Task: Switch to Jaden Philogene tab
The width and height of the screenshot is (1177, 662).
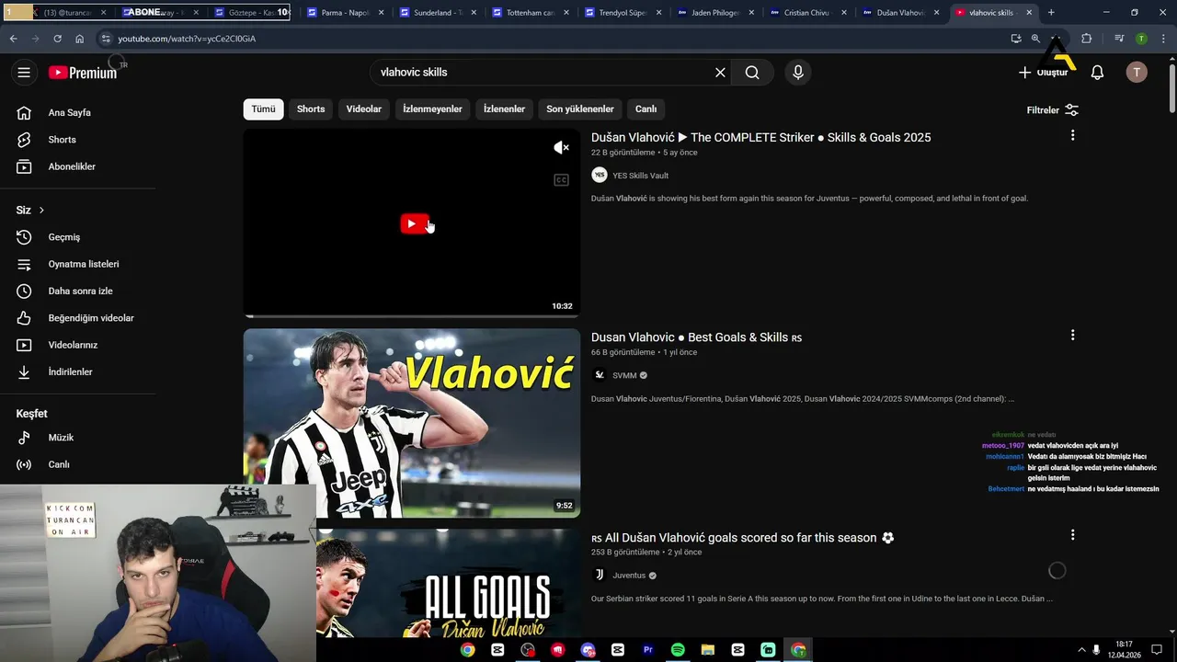Action: (x=716, y=13)
